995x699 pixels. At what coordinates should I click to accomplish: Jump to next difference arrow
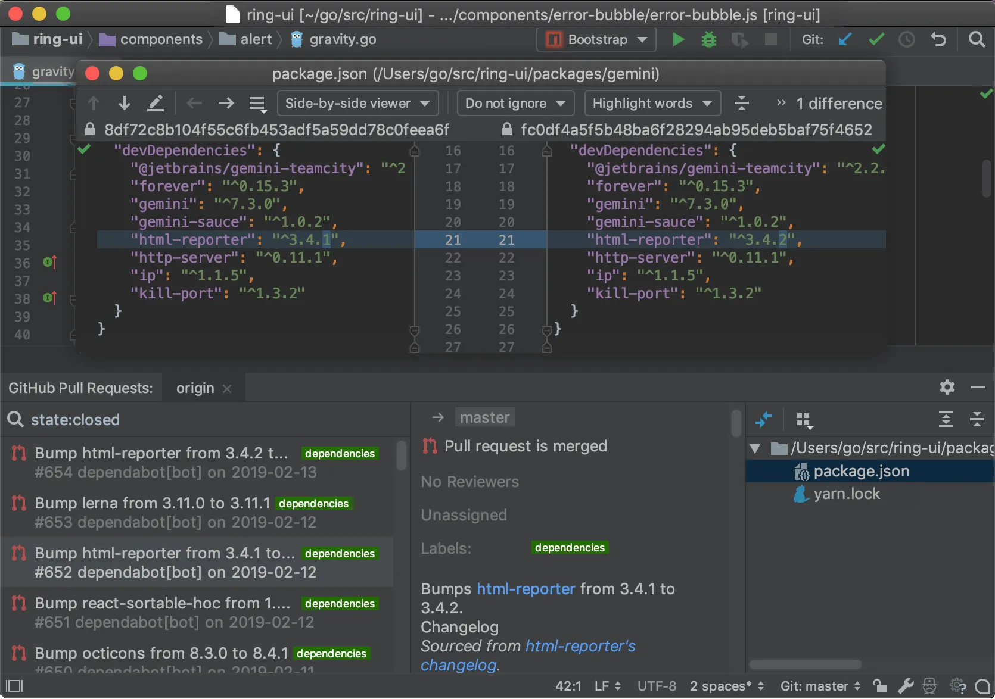point(125,103)
